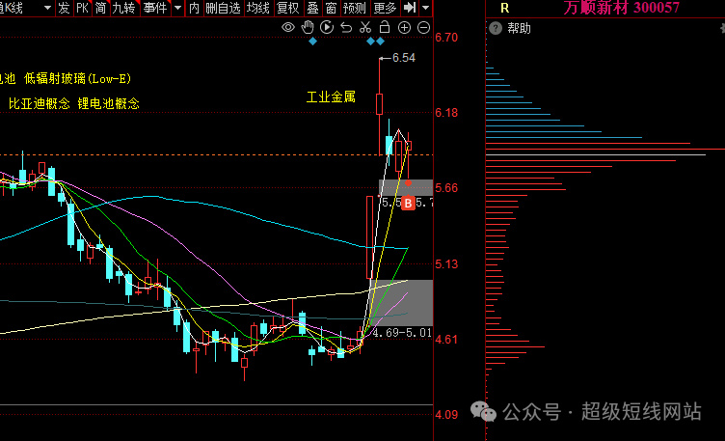This screenshot has height=441, width=725.
Task: Zoom in with the plus circle icon
Action: (404, 28)
